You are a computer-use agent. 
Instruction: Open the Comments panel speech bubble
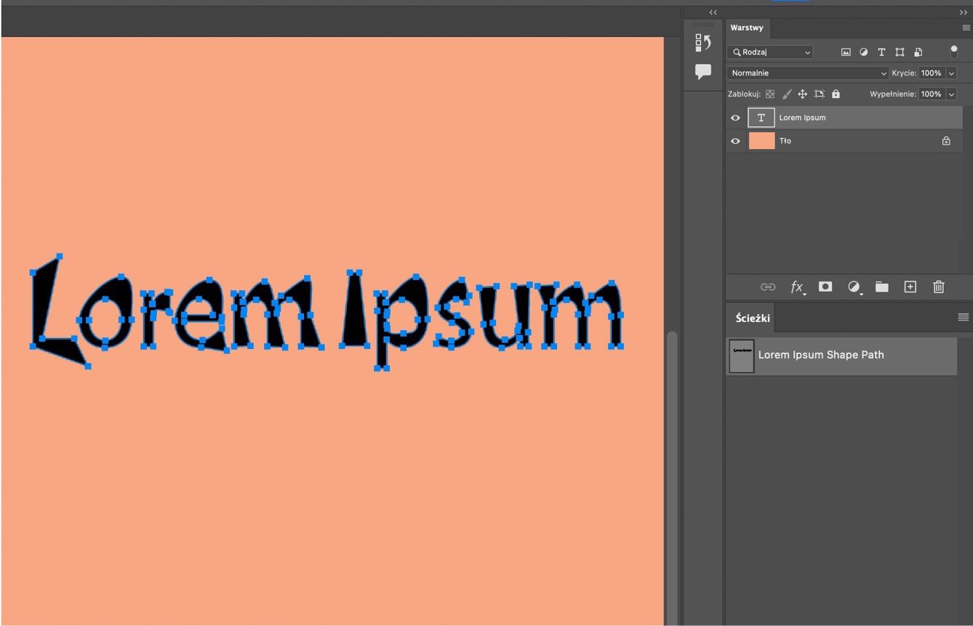(x=703, y=72)
